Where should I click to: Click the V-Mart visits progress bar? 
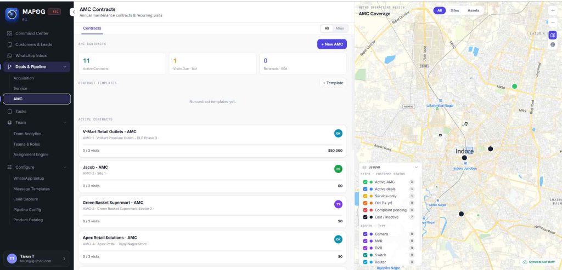212,145
